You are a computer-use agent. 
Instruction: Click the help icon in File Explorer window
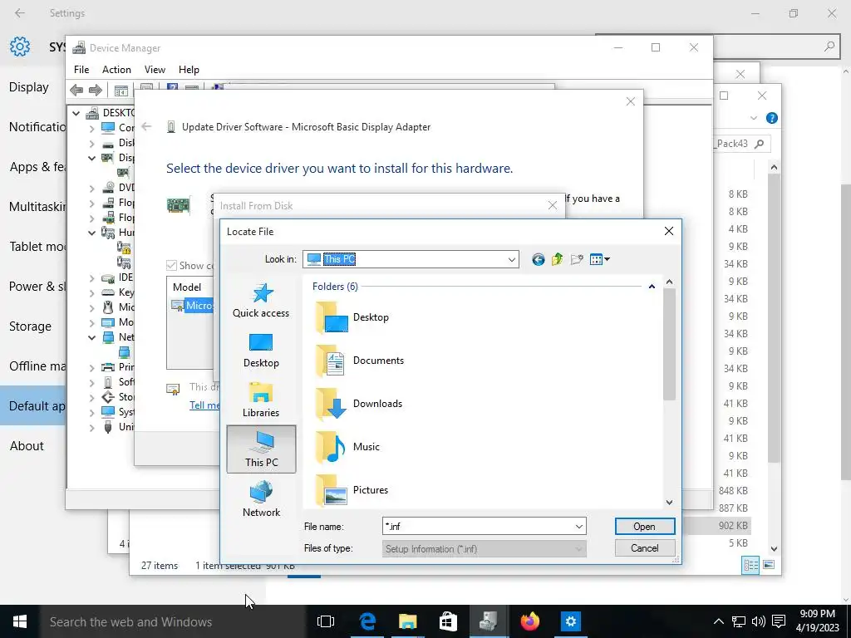tap(772, 118)
